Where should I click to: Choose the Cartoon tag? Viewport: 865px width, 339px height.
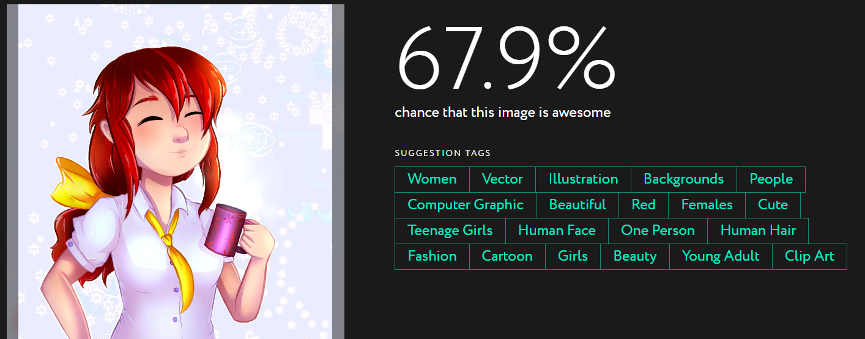[x=507, y=256]
